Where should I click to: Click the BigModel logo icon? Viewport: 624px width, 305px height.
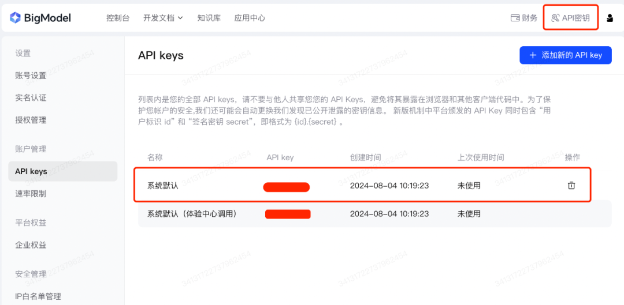(15, 17)
